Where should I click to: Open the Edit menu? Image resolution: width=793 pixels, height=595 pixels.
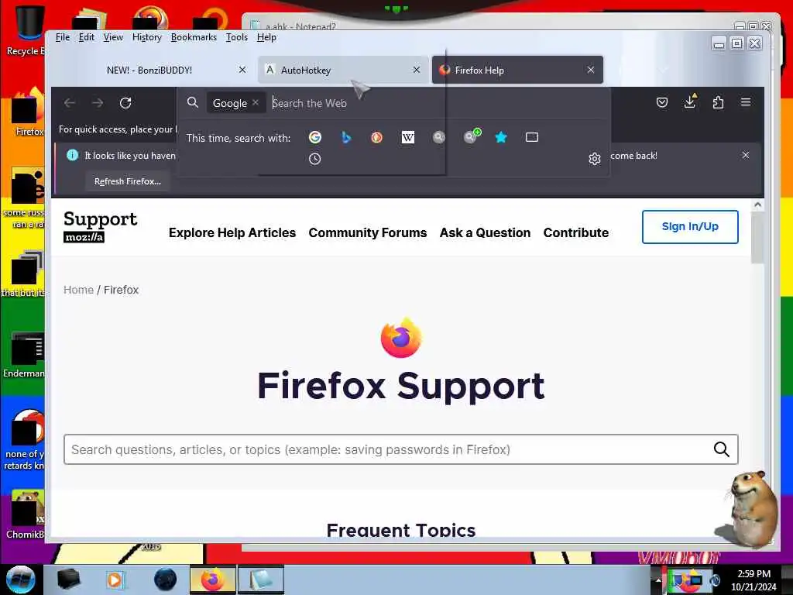click(x=87, y=37)
